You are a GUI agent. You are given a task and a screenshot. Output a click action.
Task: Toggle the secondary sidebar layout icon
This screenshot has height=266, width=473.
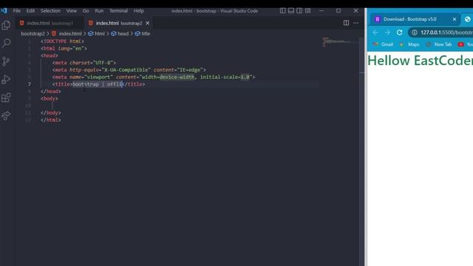pos(299,10)
